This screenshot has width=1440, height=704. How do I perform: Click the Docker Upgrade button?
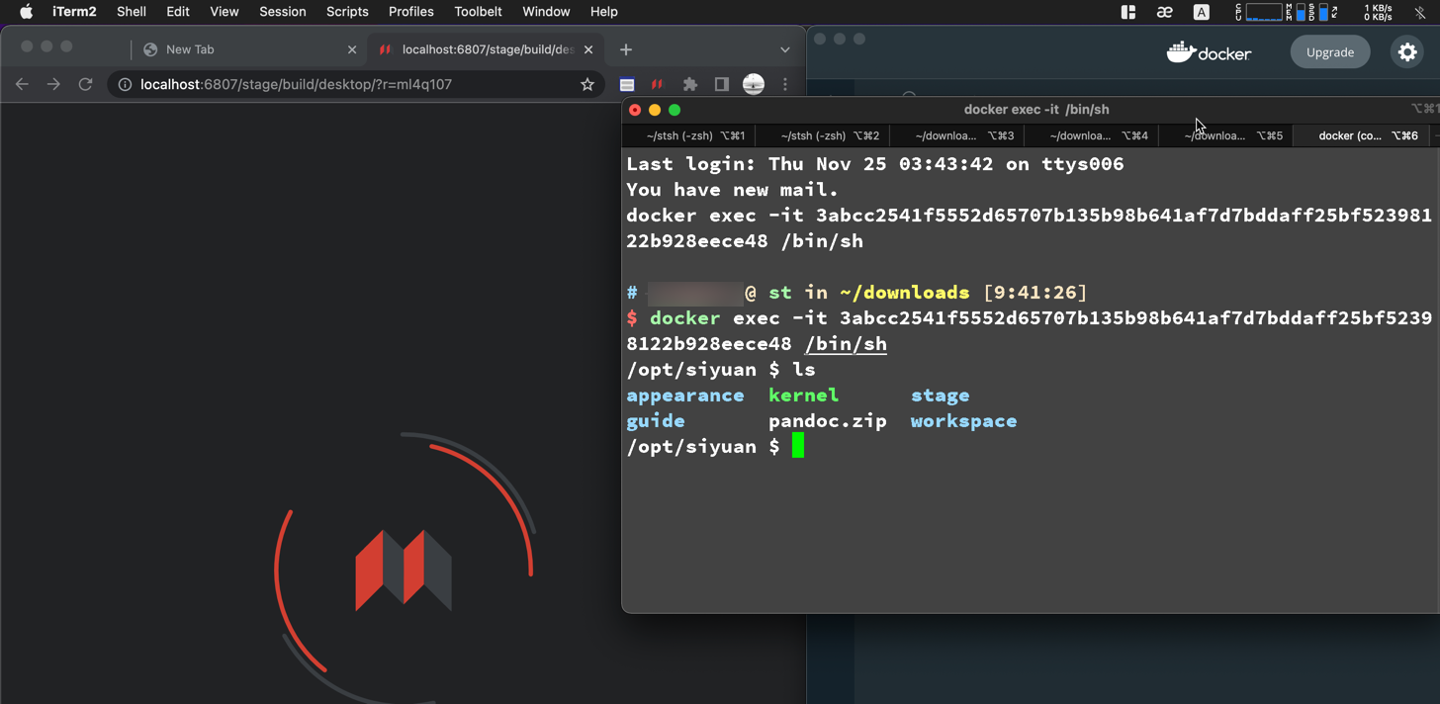tap(1329, 52)
